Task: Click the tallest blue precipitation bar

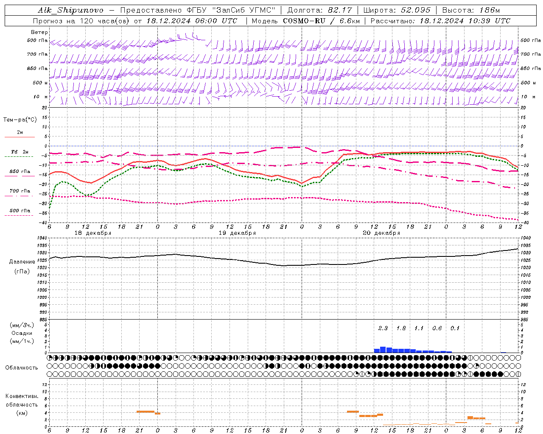Action: pyautogui.click(x=383, y=350)
